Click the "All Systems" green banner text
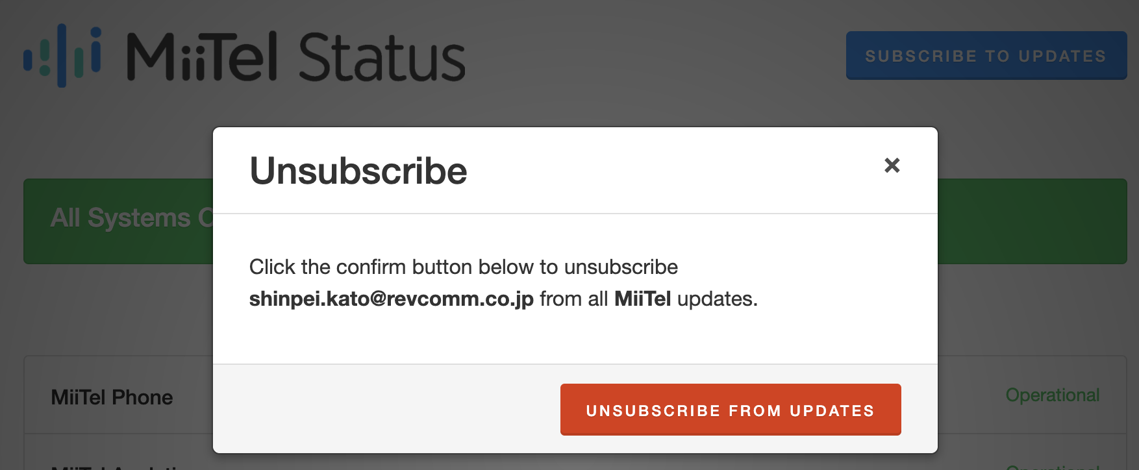The height and width of the screenshot is (470, 1139). click(x=121, y=218)
